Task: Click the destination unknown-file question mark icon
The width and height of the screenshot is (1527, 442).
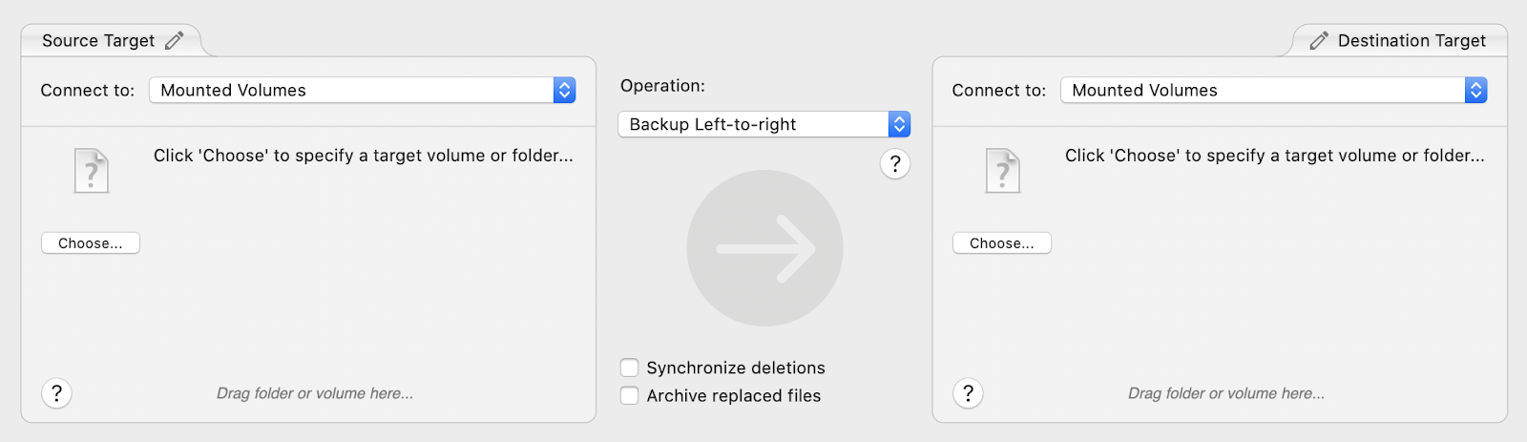Action: 1003,172
